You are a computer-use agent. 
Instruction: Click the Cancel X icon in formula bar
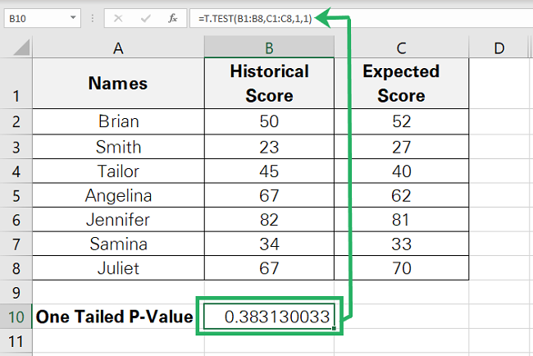tap(119, 17)
